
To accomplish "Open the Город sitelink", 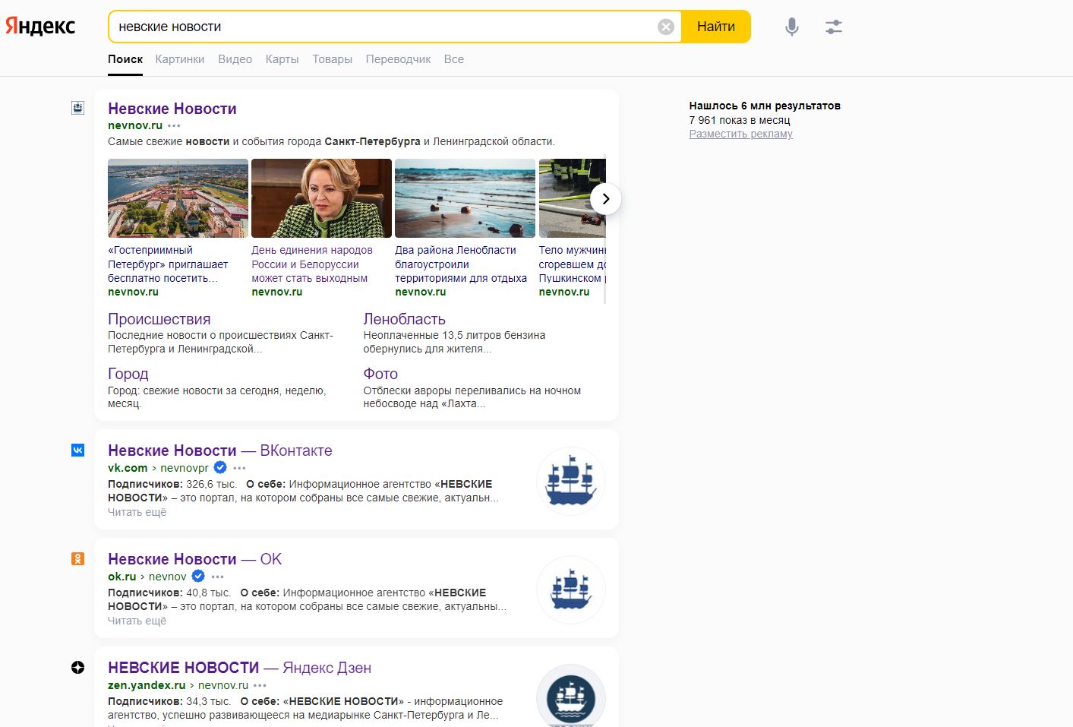I will pyautogui.click(x=128, y=374).
